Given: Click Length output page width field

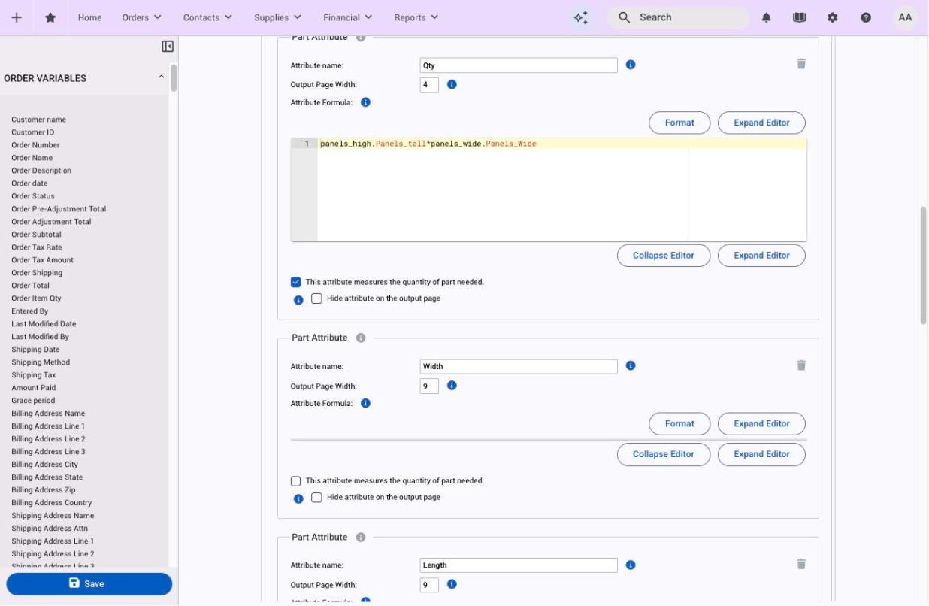Looking at the screenshot, I should [x=429, y=584].
